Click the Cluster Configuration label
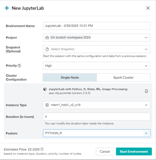Image resolution: width=156 pixels, height=160 pixels. point(16,78)
